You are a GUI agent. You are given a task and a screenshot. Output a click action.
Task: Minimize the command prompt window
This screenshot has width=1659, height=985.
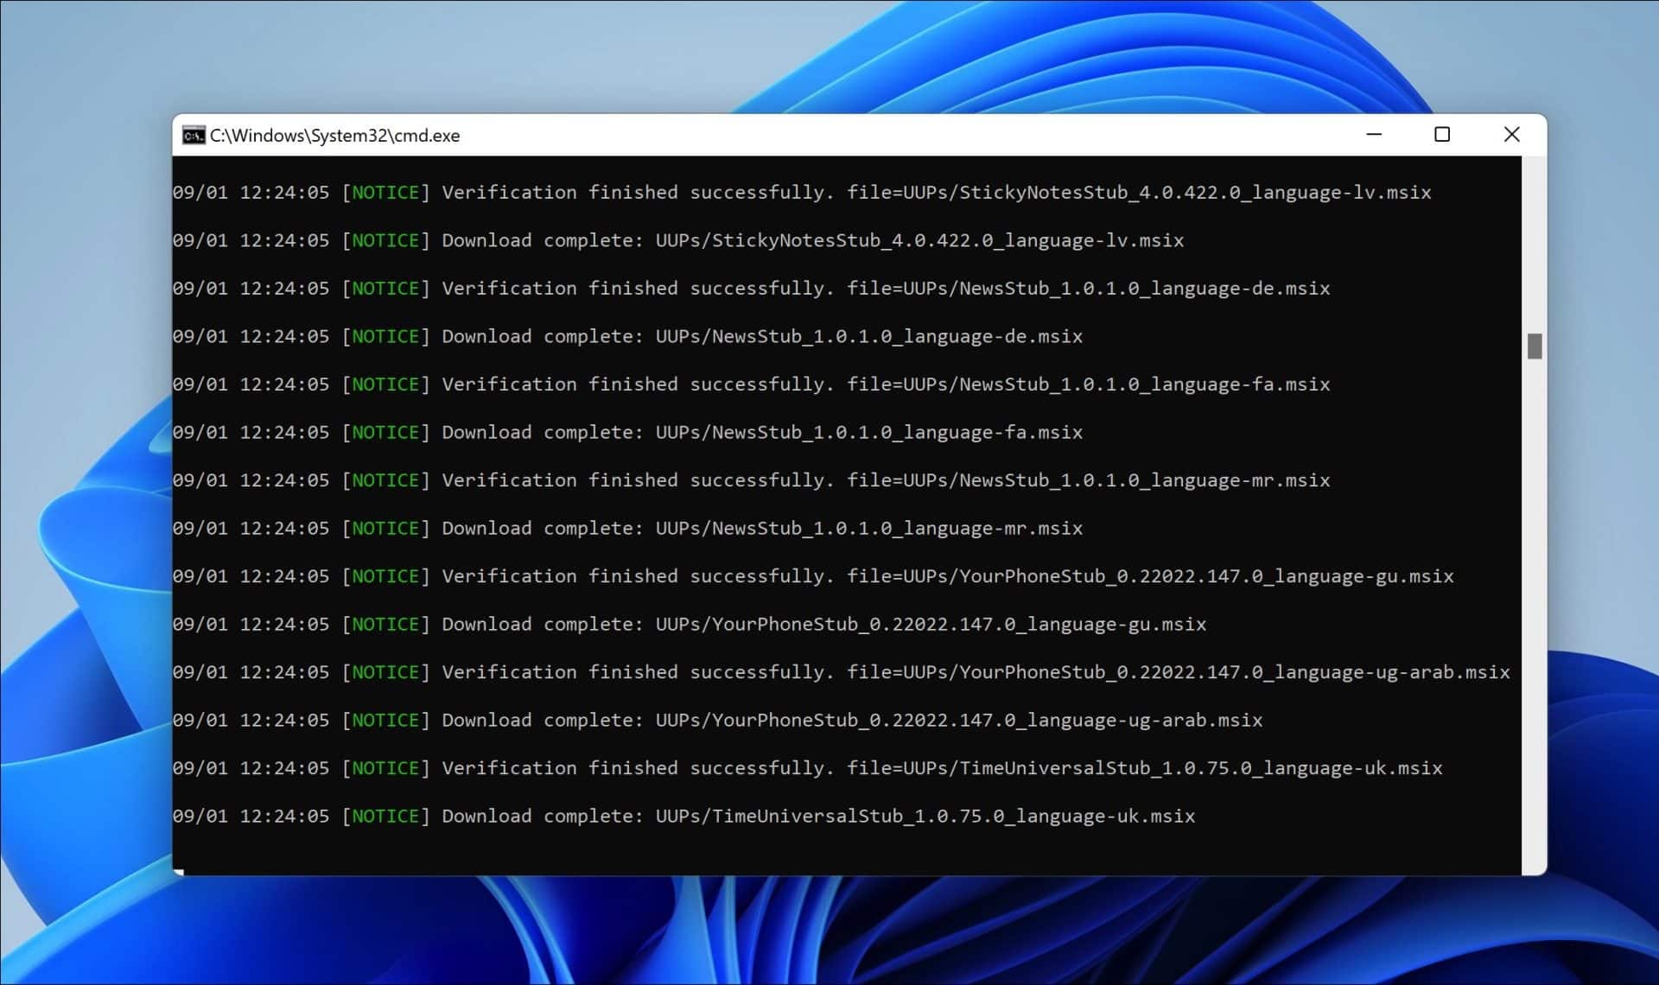click(1374, 135)
